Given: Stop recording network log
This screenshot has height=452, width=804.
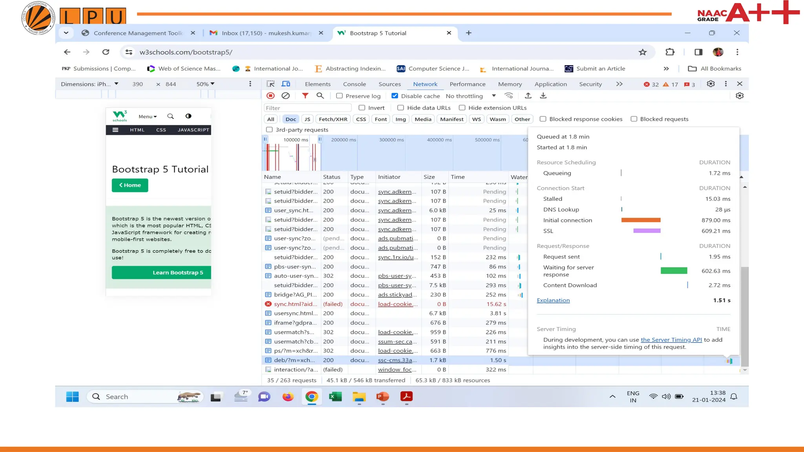Looking at the screenshot, I should pyautogui.click(x=270, y=96).
